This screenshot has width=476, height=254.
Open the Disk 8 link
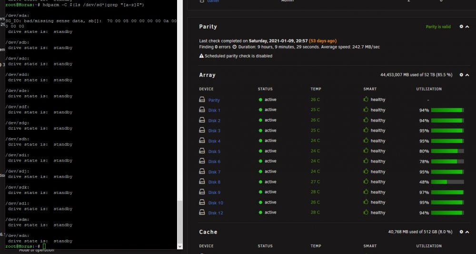point(214,182)
